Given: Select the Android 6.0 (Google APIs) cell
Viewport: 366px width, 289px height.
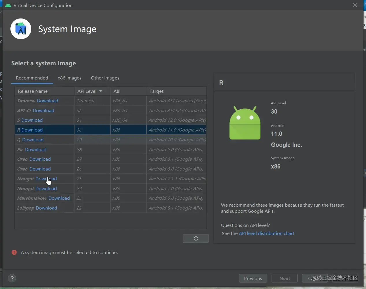Looking at the screenshot, I should coord(177,198).
